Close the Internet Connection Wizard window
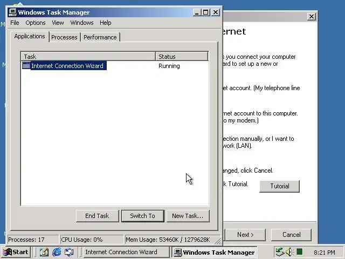345x259 pixels. (x=312, y=17)
